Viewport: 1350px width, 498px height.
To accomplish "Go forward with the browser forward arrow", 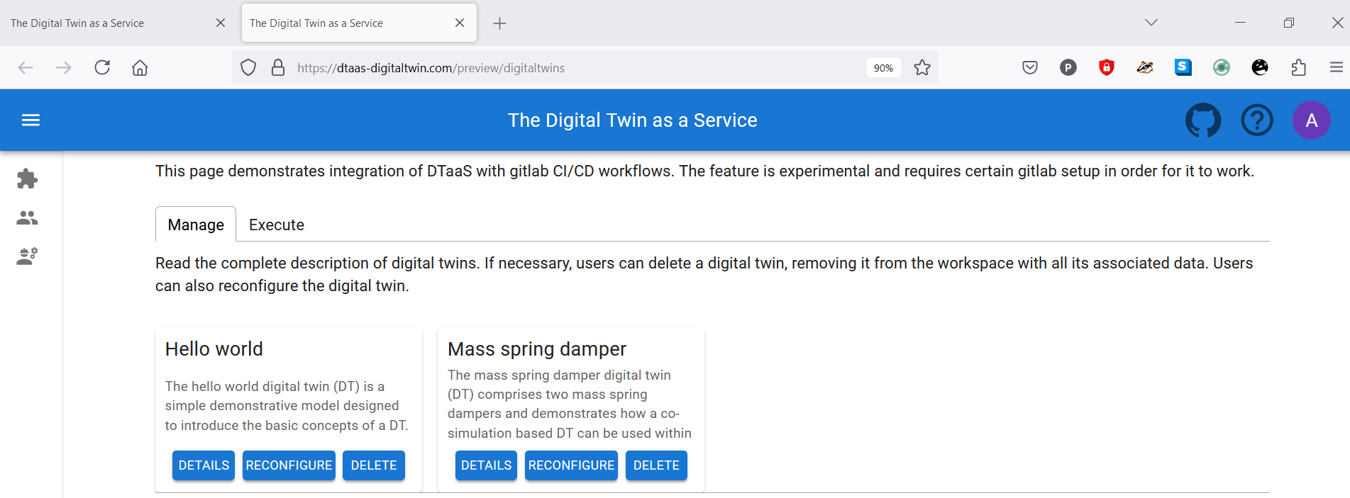I will (x=64, y=68).
